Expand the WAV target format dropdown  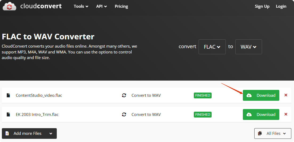pos(248,47)
